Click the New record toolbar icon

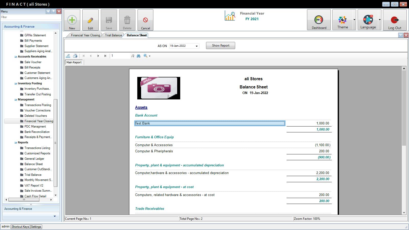[x=72, y=20]
